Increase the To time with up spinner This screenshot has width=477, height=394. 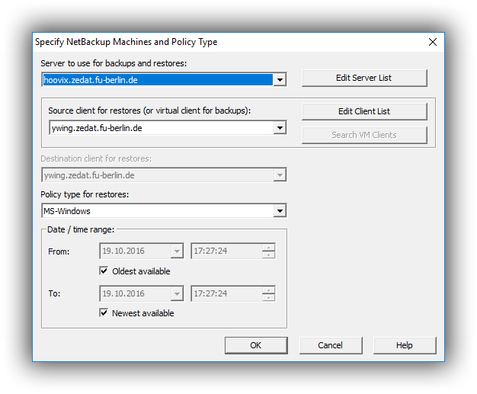click(x=269, y=290)
